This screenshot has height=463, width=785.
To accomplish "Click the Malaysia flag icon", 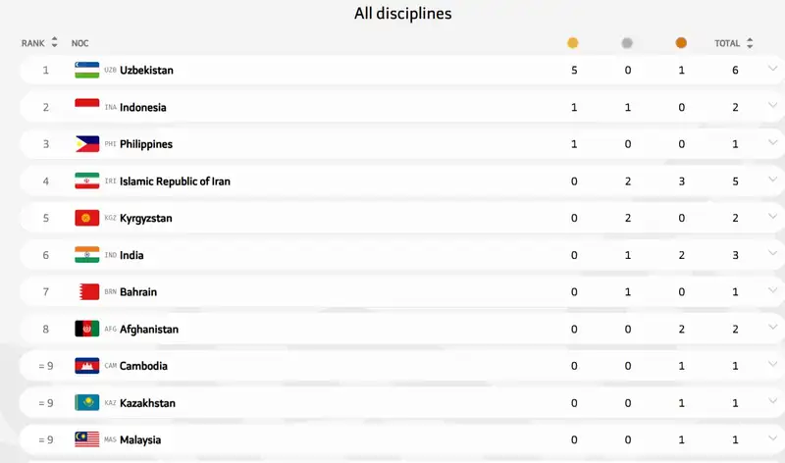I will pyautogui.click(x=86, y=439).
